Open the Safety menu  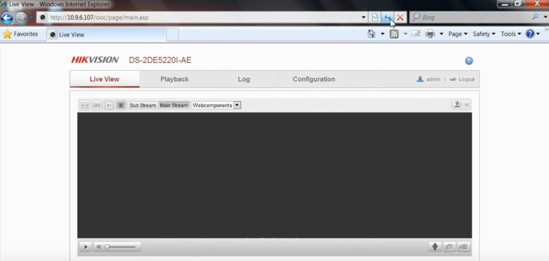[x=484, y=34]
